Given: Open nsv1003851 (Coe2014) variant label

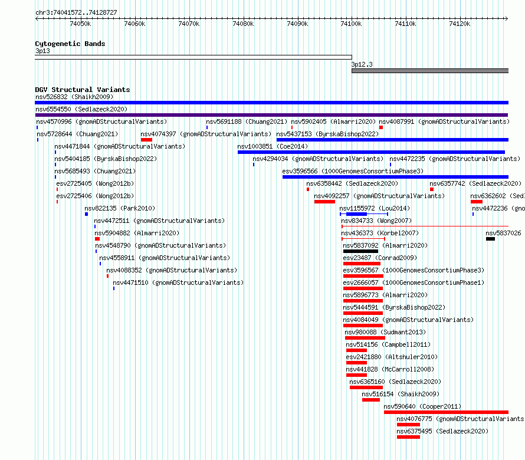Looking at the screenshot, I should (x=273, y=146).
